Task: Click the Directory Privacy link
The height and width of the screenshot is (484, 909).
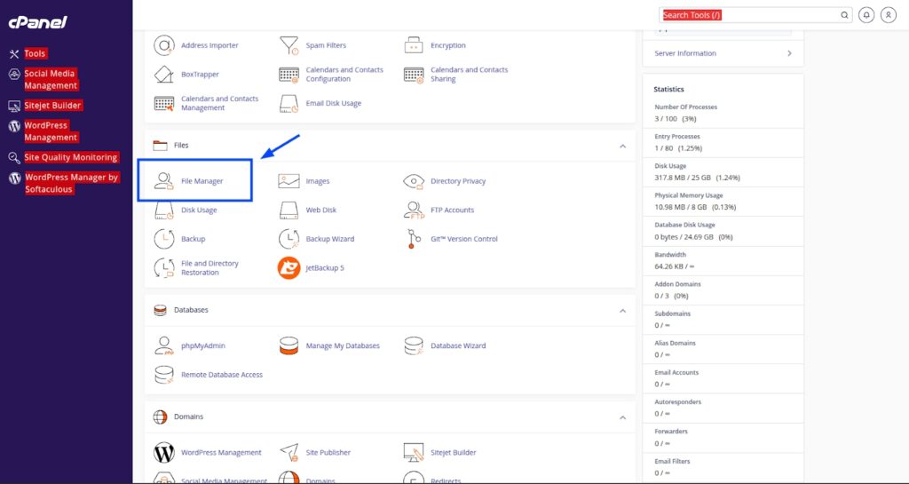Action: 458,181
